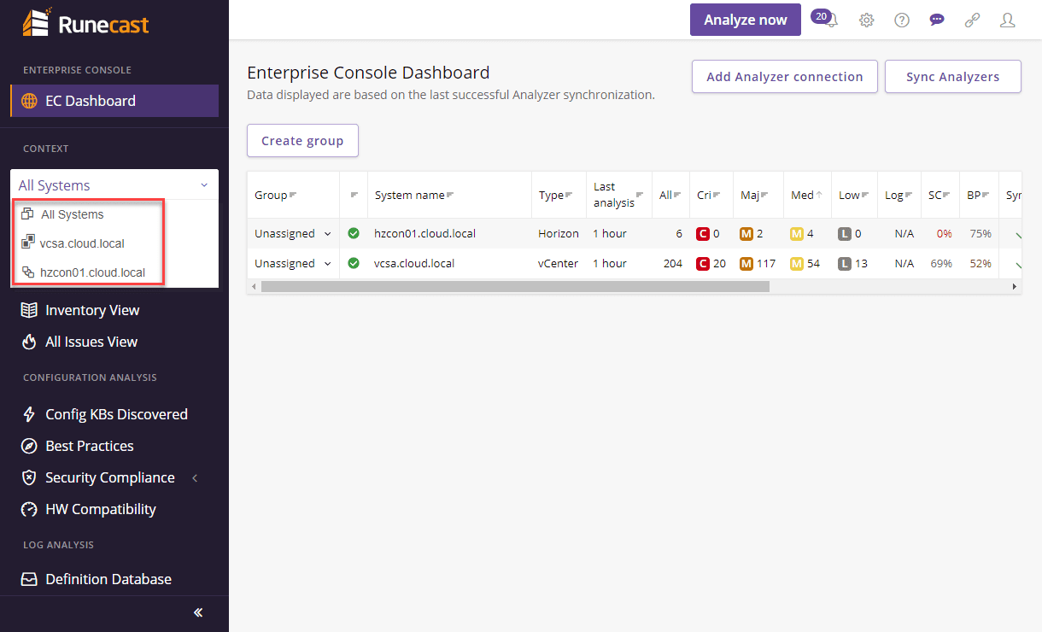
Task: Click the Runecast logo
Action: click(85, 24)
